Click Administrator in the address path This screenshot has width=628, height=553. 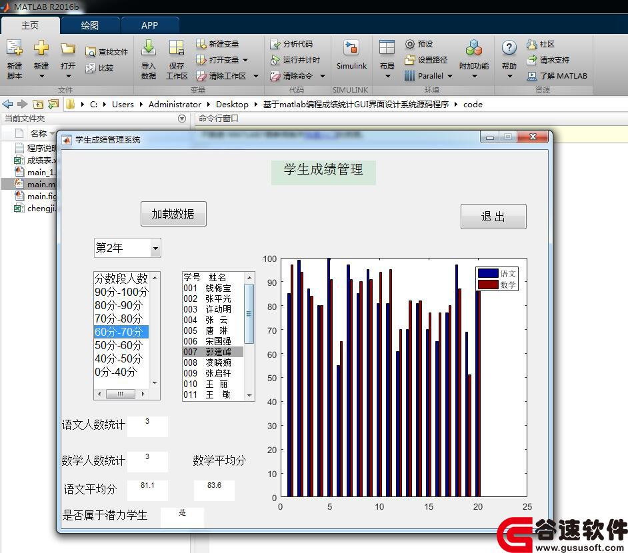(x=175, y=105)
